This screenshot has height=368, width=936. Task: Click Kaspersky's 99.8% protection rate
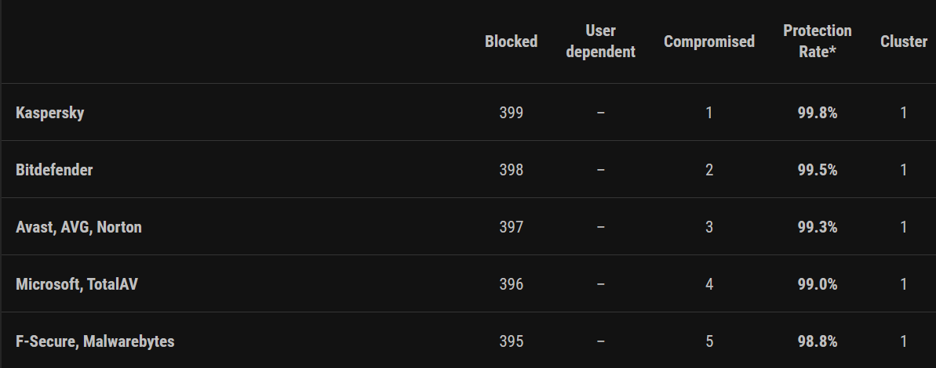(x=818, y=113)
